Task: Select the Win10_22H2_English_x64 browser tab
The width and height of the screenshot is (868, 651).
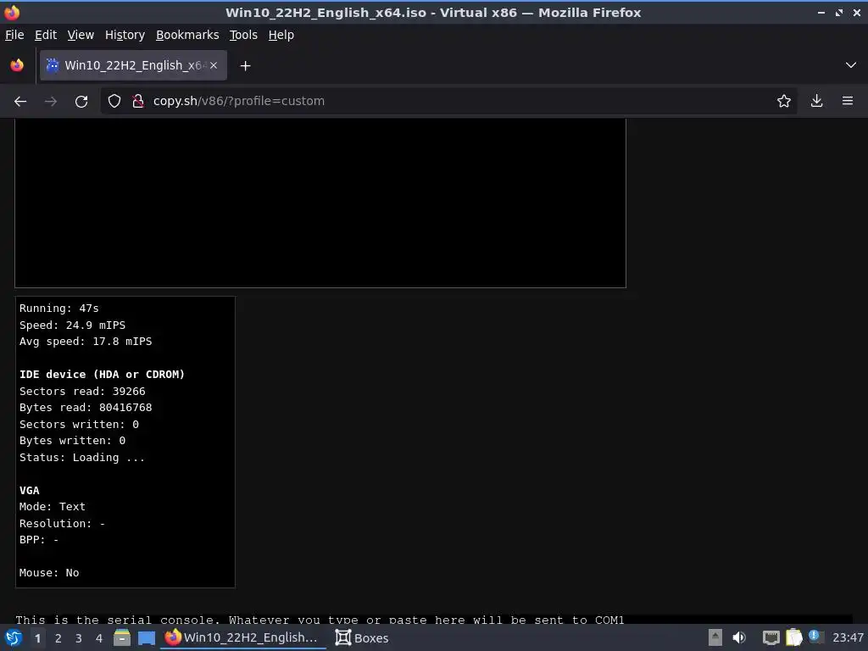Action: (133, 65)
